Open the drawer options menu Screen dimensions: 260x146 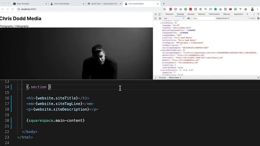[x=156, y=77]
